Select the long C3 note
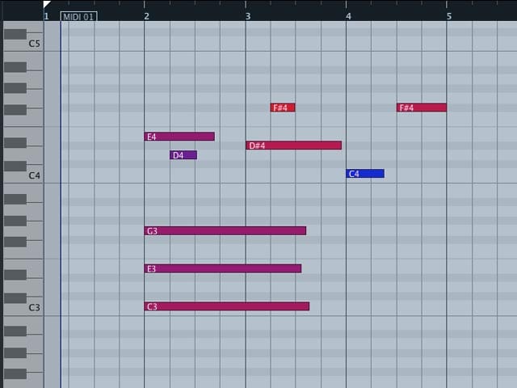517x388 pixels. pos(227,306)
